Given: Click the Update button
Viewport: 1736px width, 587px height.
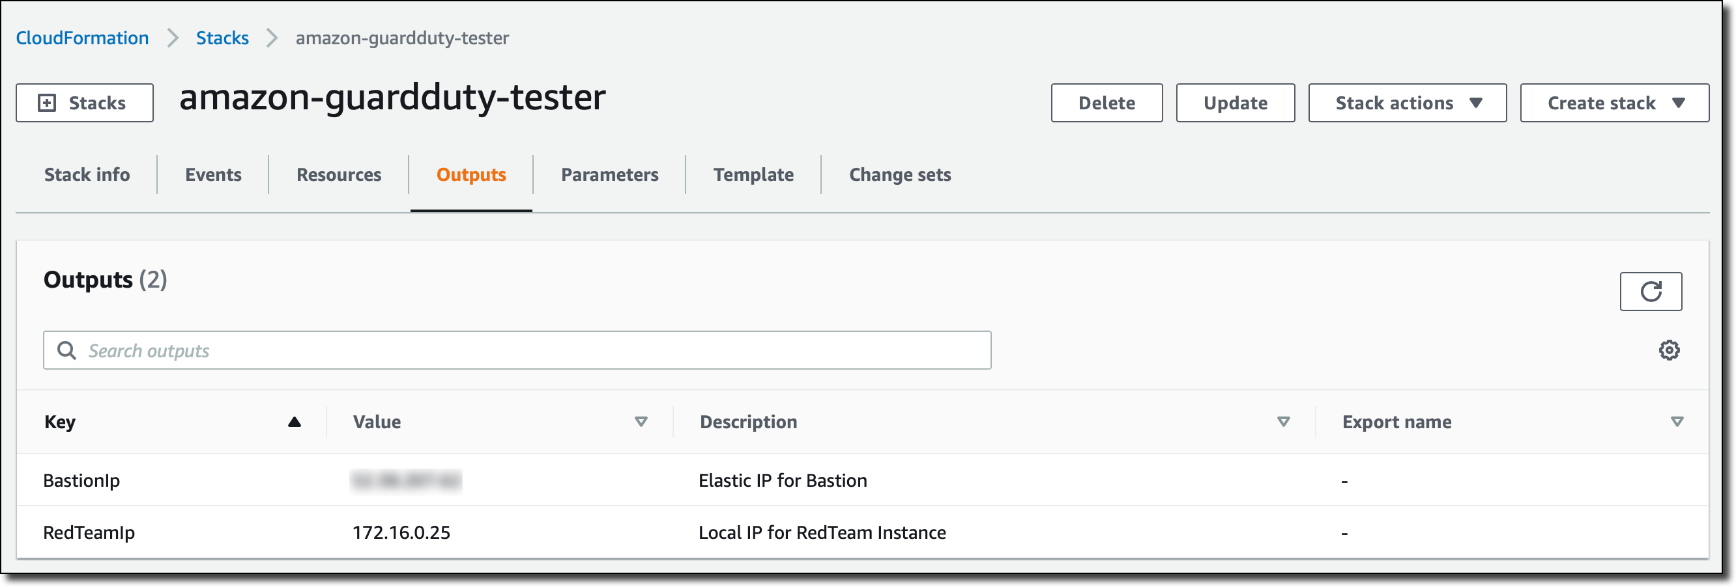Looking at the screenshot, I should click(x=1236, y=103).
